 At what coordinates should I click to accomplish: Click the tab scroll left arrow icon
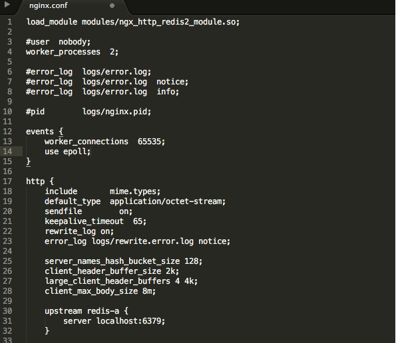coord(7,5)
